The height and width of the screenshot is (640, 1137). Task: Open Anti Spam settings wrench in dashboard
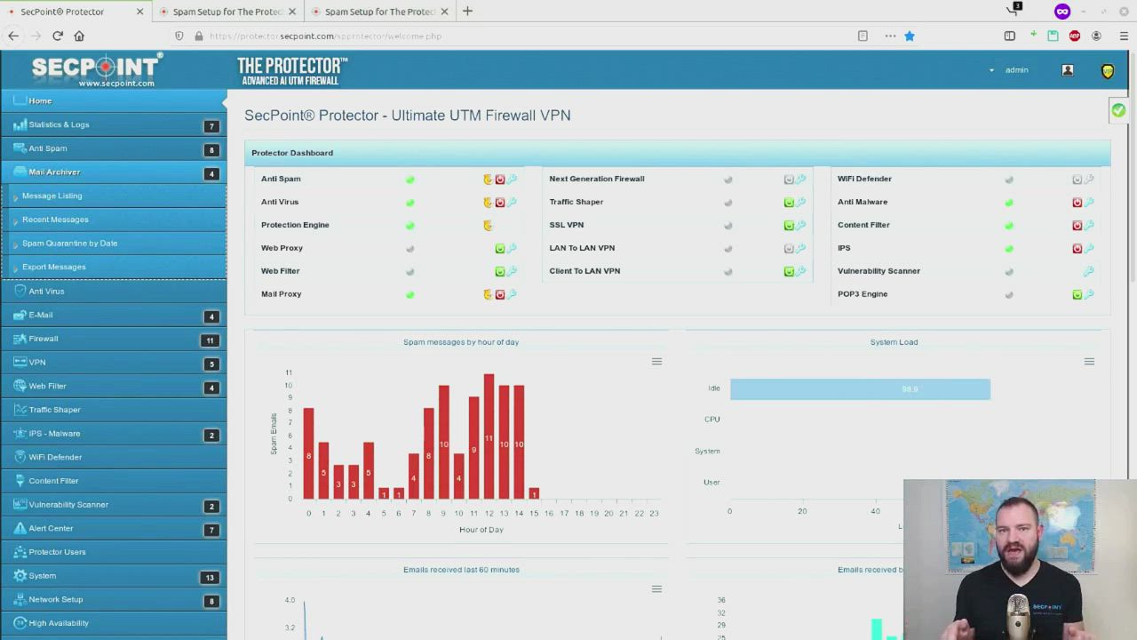point(513,179)
